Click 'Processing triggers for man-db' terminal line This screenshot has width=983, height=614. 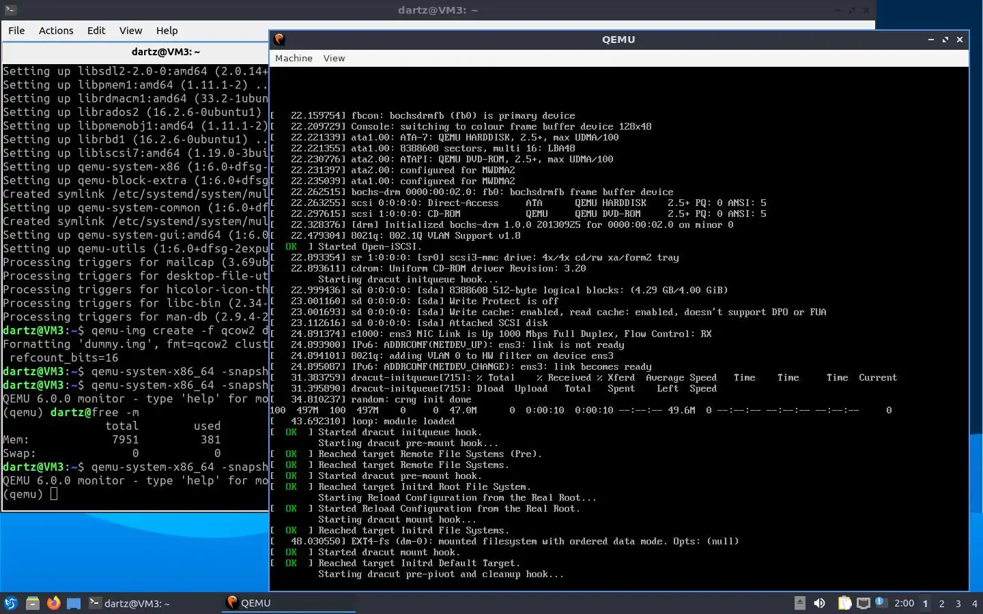pyautogui.click(x=135, y=317)
